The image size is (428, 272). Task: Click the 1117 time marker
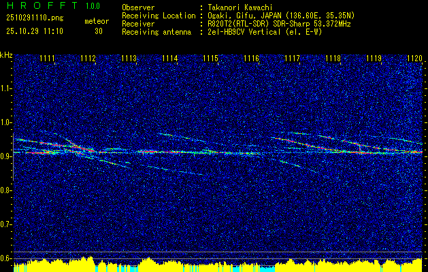(292, 58)
